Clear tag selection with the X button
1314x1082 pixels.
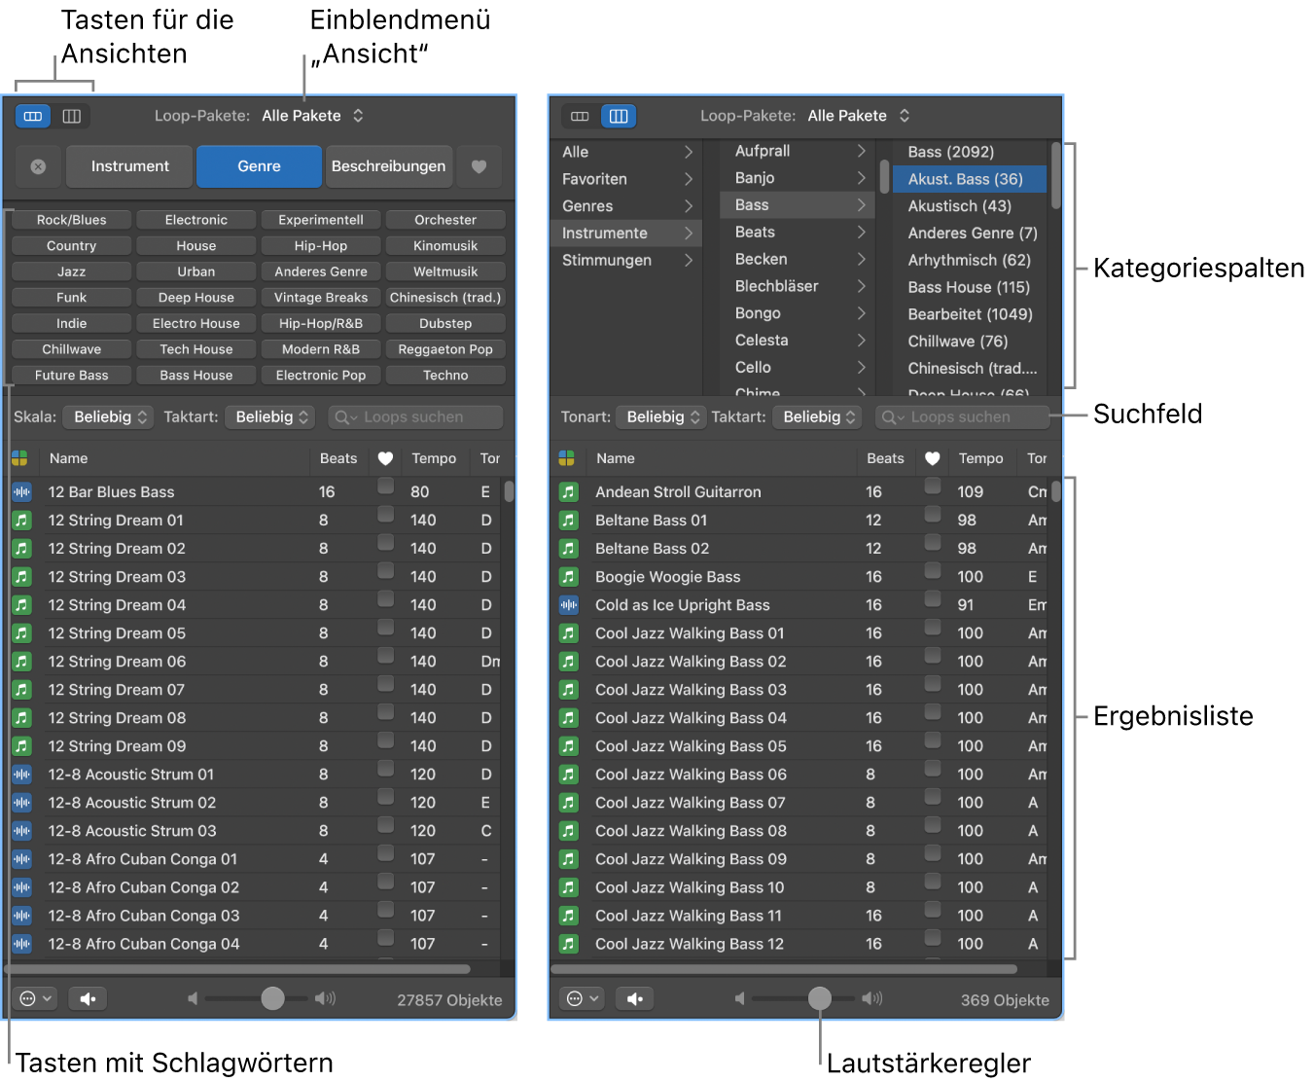tap(38, 166)
